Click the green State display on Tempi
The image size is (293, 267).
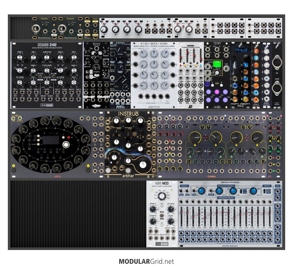point(217,64)
